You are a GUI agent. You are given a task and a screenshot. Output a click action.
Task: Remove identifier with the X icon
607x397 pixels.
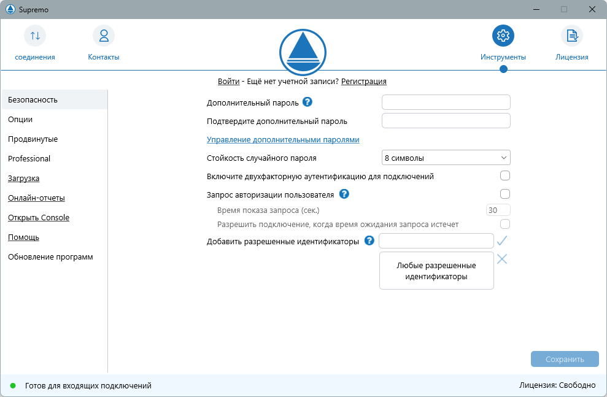click(502, 259)
